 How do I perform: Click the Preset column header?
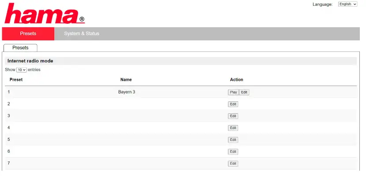16,80
